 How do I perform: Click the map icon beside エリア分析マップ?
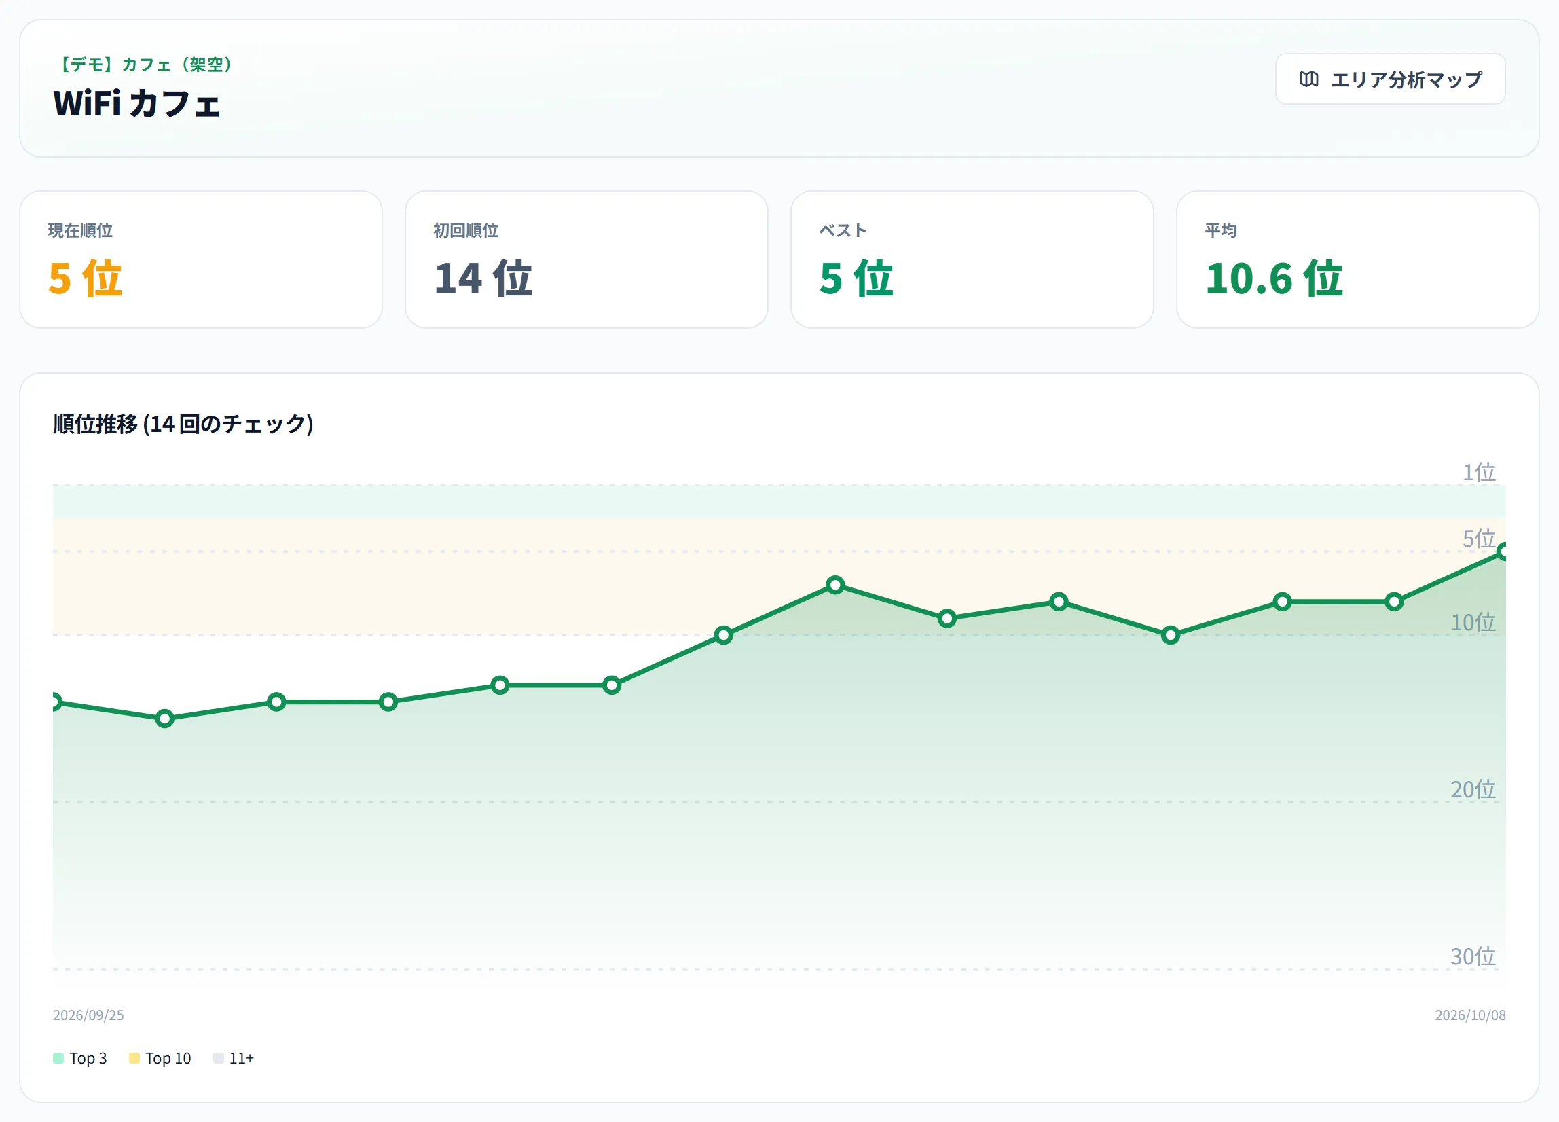pos(1309,79)
